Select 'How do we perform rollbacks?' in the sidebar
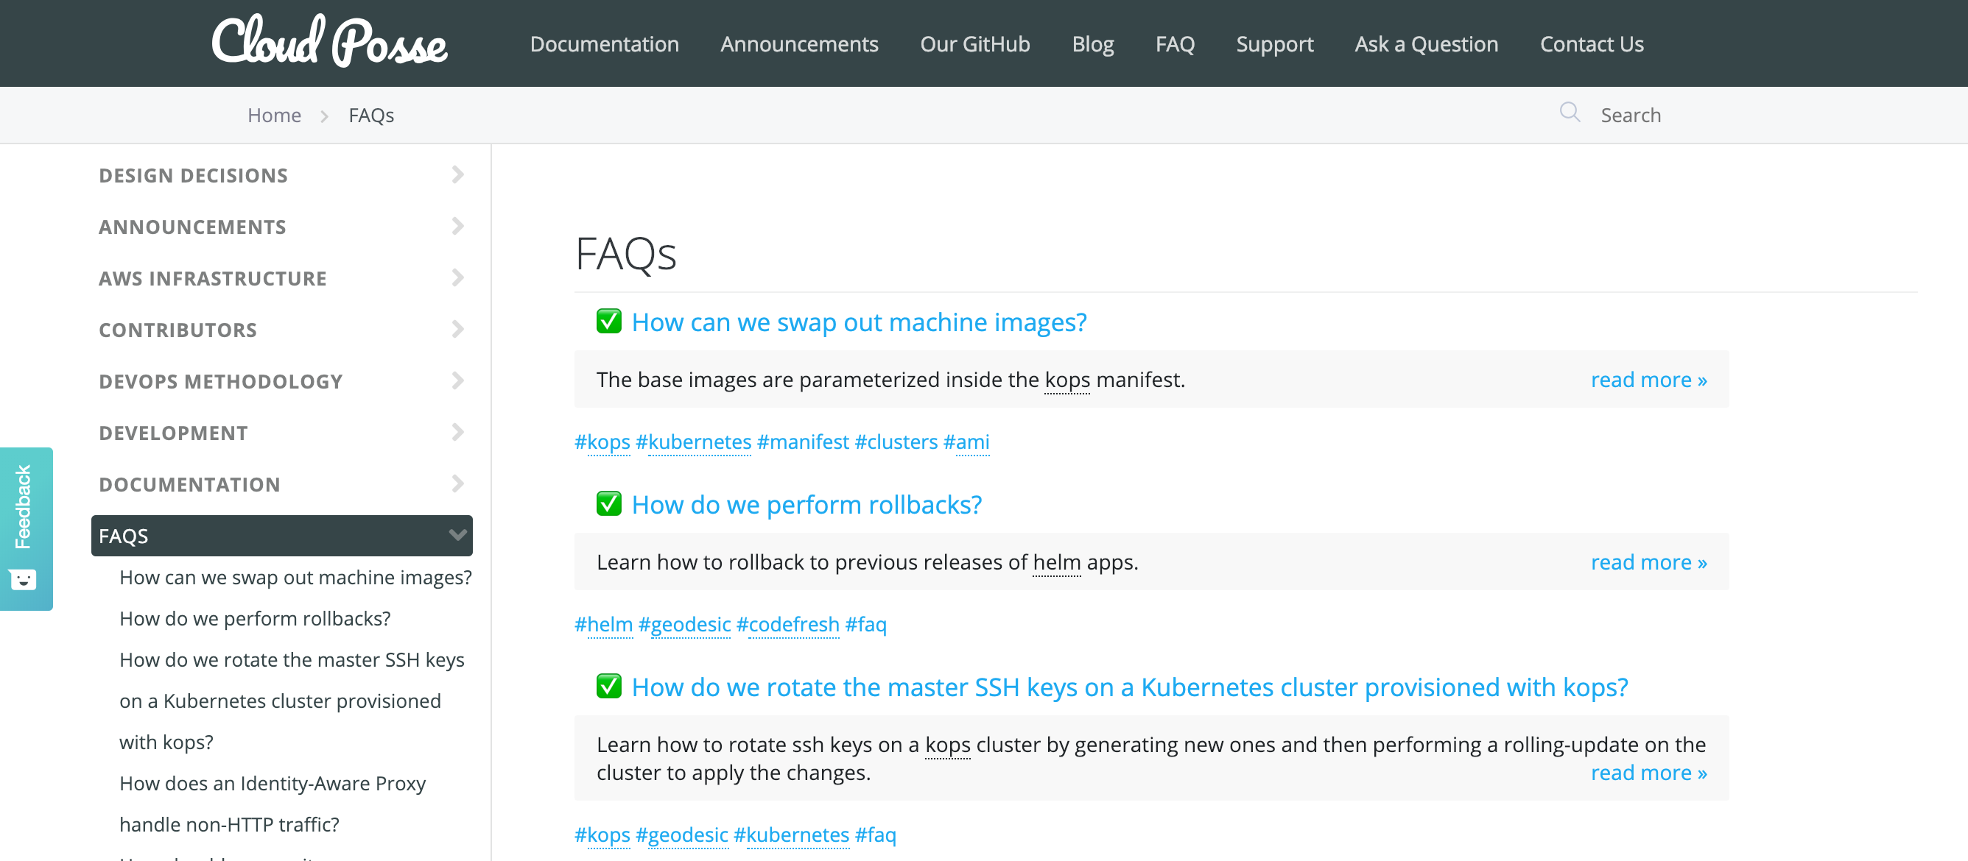 [x=255, y=617]
